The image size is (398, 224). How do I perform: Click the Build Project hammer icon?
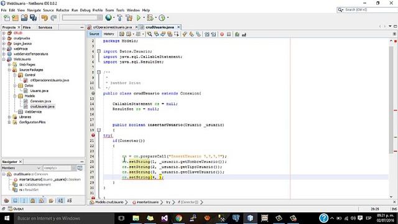(x=119, y=18)
